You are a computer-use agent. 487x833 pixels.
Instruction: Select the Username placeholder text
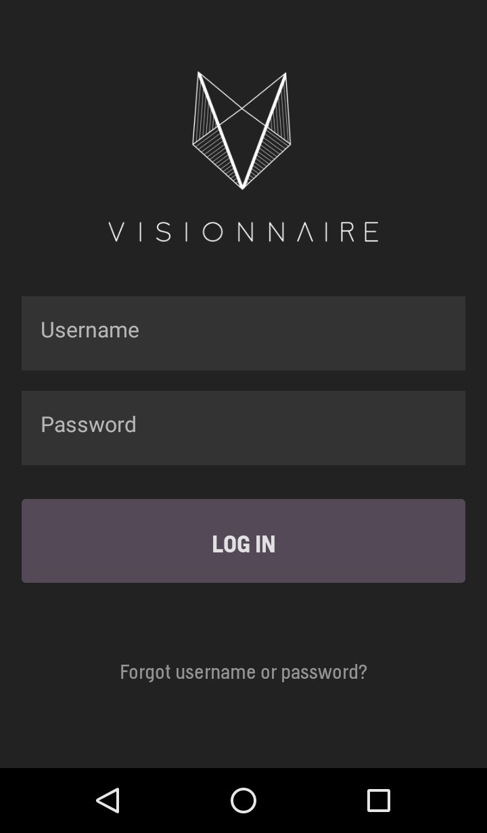click(90, 330)
